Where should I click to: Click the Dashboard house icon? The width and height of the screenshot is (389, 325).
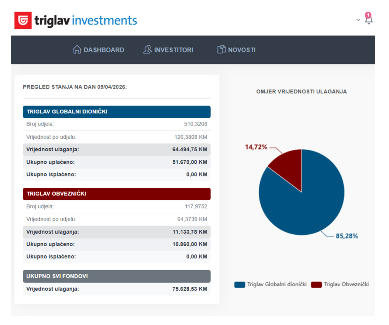point(77,49)
